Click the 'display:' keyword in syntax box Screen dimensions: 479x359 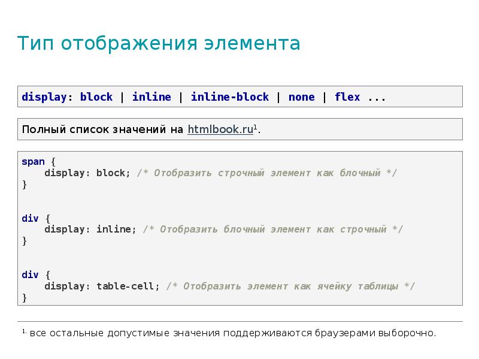(x=47, y=97)
